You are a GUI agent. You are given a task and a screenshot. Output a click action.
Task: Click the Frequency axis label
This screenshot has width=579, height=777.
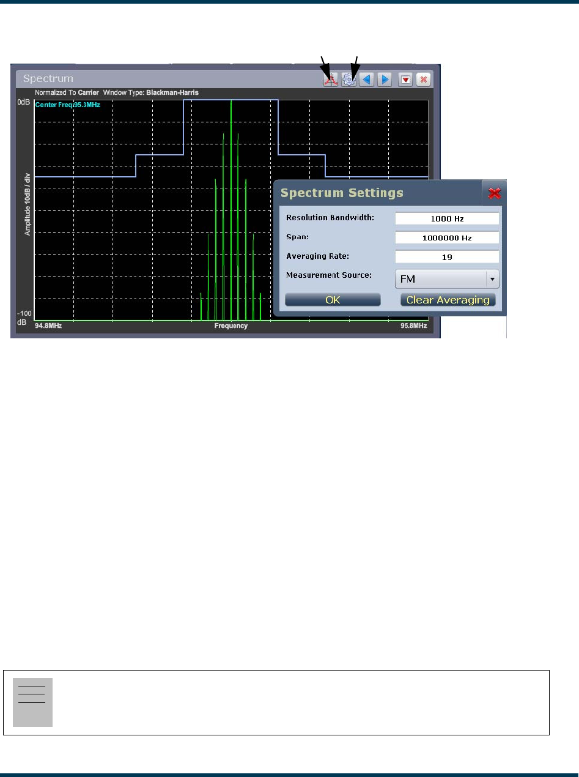[231, 326]
